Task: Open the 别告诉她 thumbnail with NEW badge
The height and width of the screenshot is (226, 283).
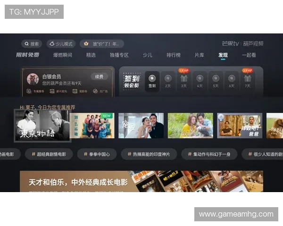Action: tap(92, 126)
